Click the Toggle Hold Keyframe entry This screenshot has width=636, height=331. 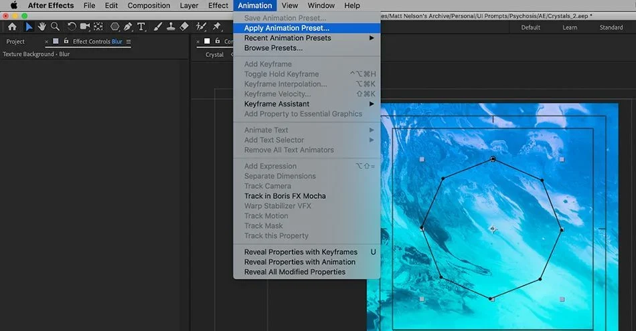pyautogui.click(x=307, y=74)
